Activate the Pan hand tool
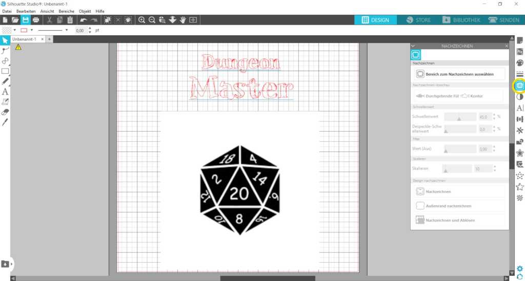Viewport: 525px width, 281px height. tap(183, 20)
